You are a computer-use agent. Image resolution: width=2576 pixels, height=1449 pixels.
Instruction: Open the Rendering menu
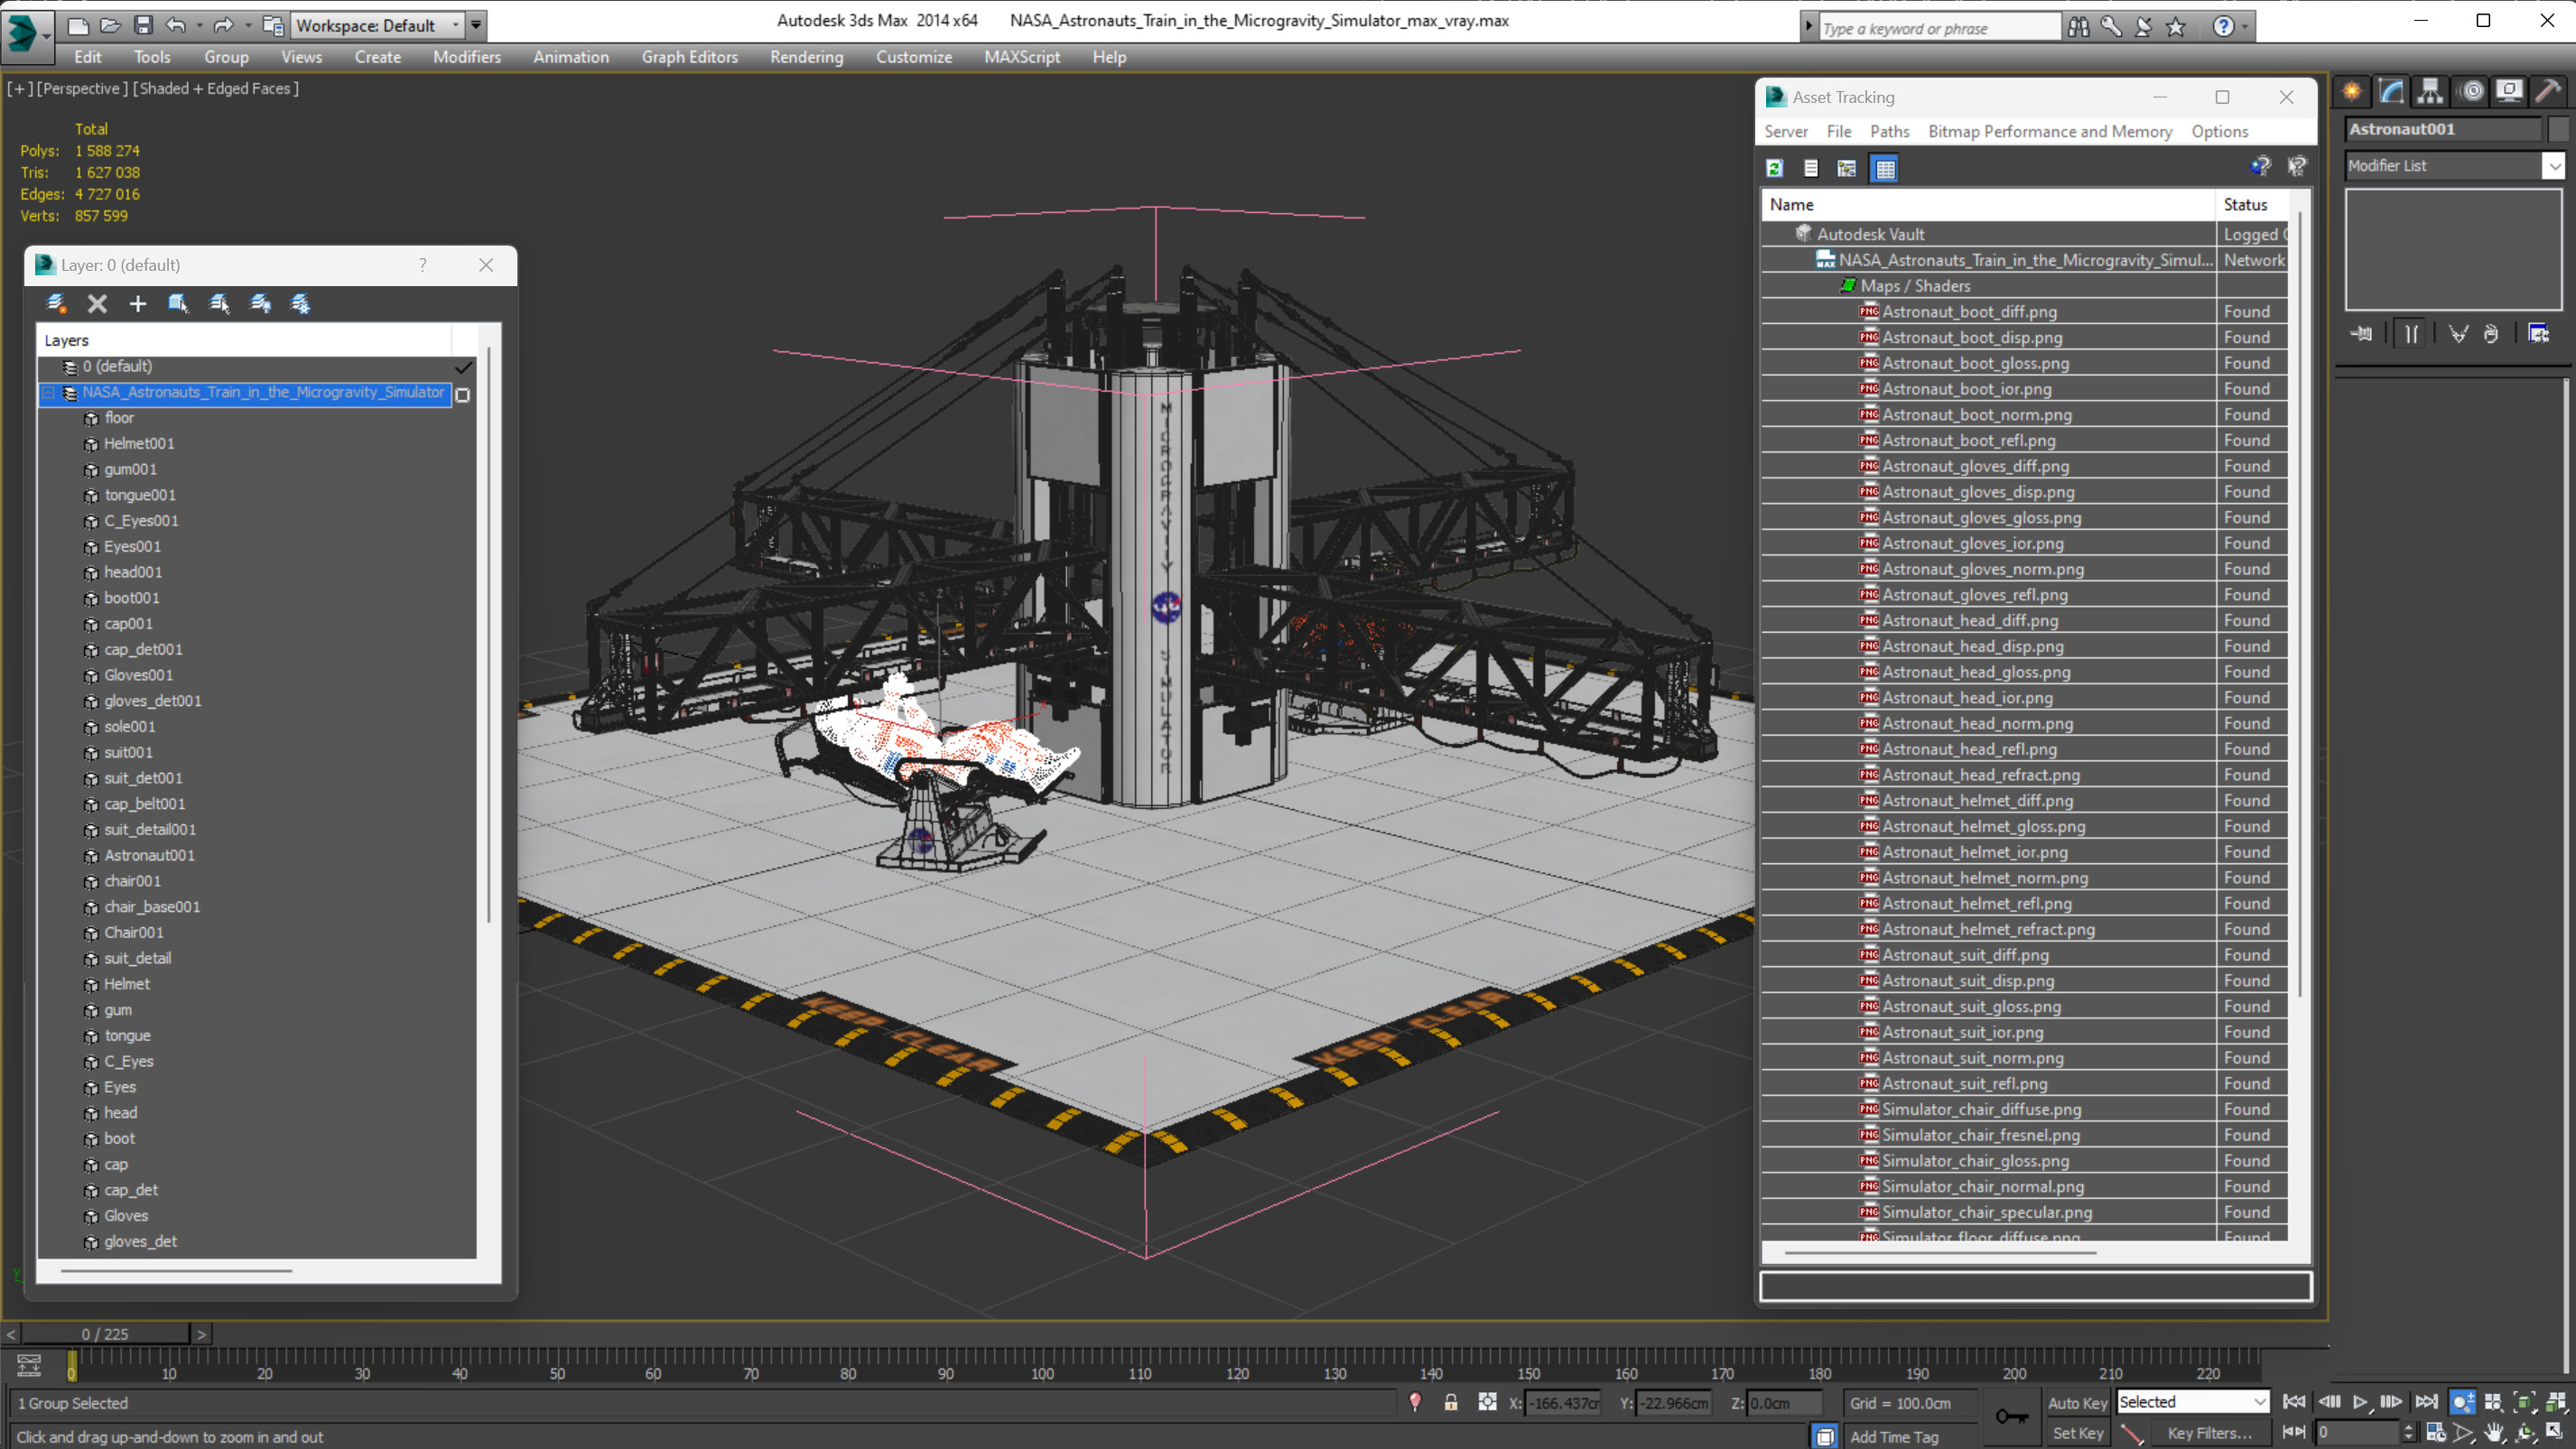point(806,57)
